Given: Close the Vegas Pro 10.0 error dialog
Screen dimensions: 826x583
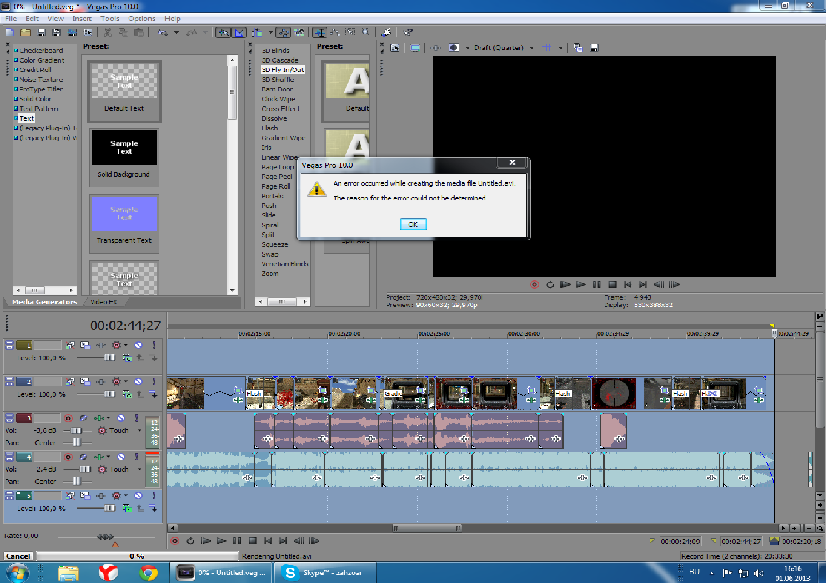Looking at the screenshot, I should 512,162.
